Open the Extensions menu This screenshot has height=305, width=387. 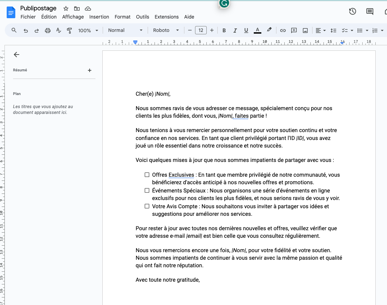[167, 17]
